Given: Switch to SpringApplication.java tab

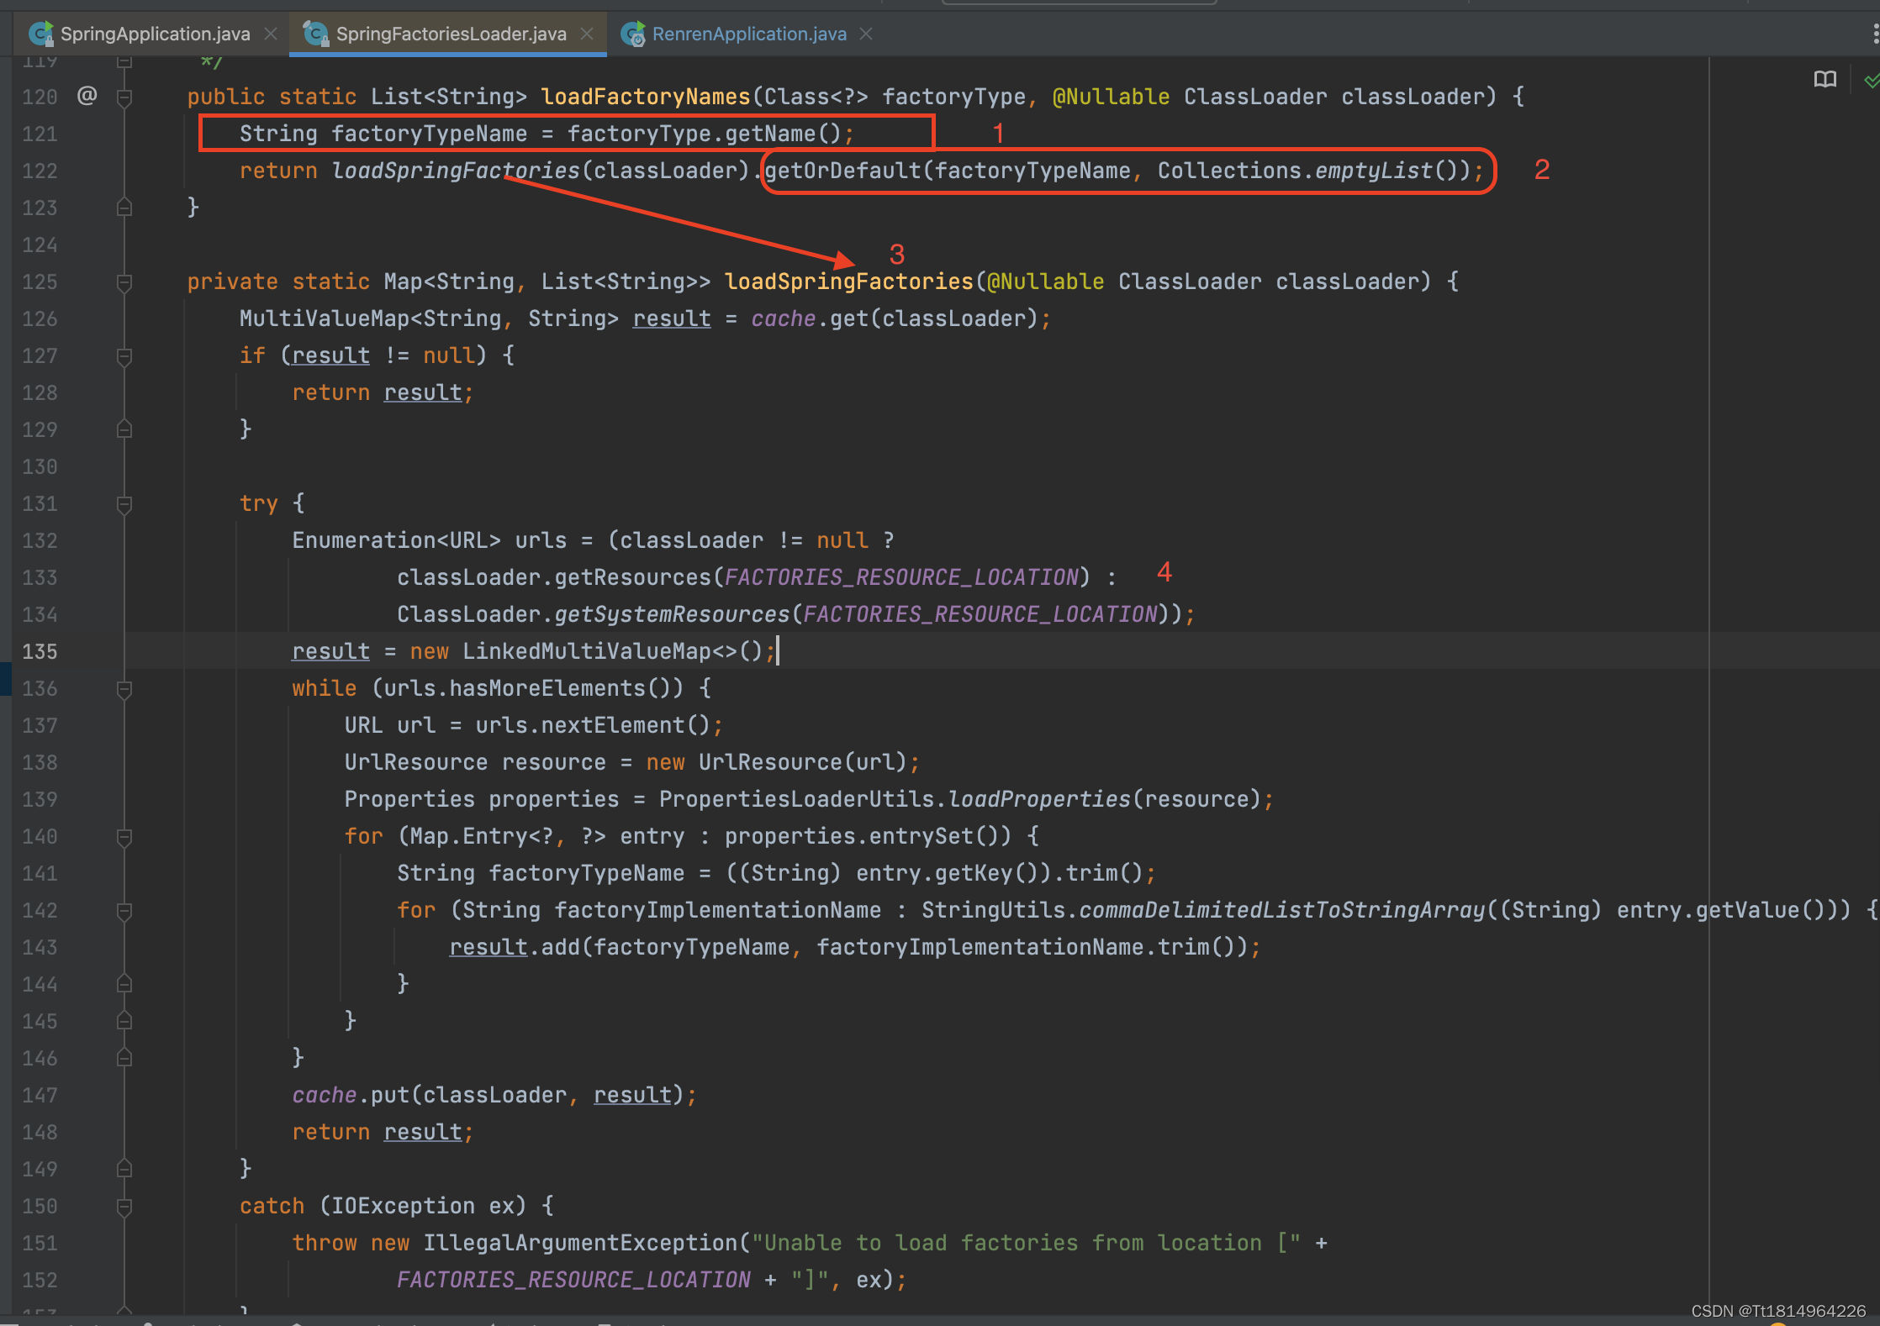Looking at the screenshot, I should coord(155,34).
